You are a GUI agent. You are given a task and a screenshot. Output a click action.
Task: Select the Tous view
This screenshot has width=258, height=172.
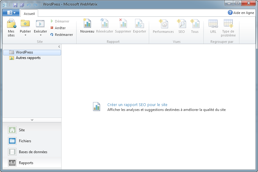[195, 26]
